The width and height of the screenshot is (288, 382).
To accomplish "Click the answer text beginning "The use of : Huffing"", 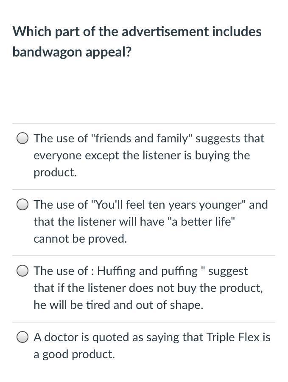I will coord(140,271).
